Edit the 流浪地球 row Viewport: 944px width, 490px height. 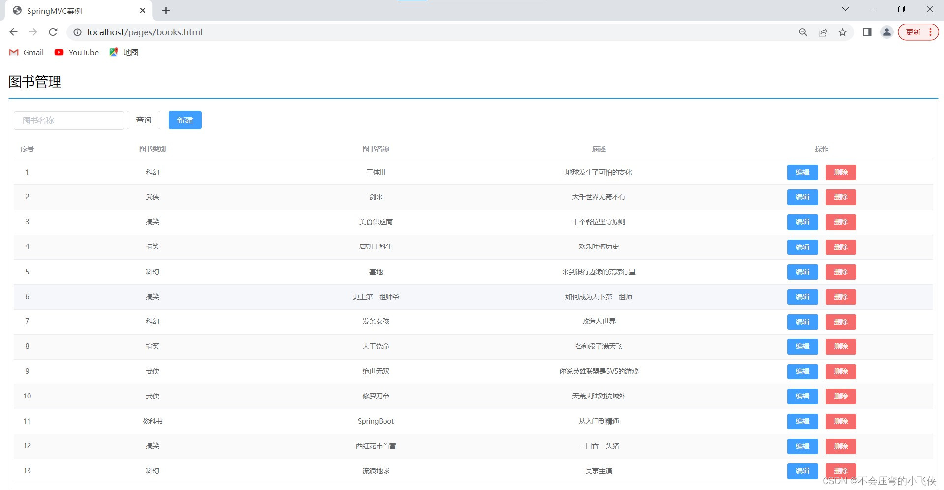802,471
